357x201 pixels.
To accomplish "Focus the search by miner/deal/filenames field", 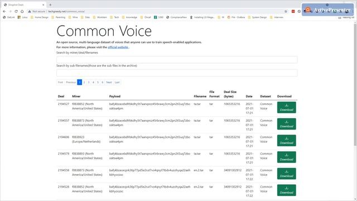I will click(177, 60).
